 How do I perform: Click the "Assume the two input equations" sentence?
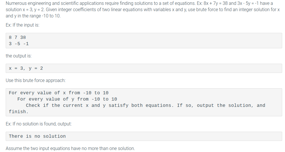click(x=70, y=148)
